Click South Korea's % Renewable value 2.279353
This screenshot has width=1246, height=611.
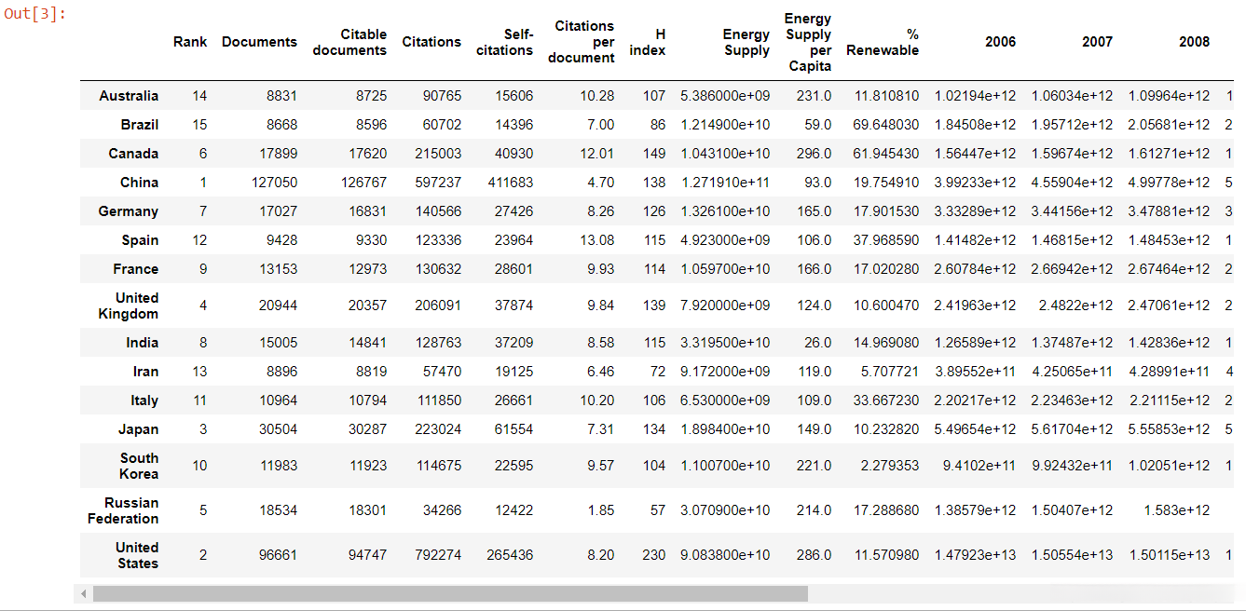(891, 466)
